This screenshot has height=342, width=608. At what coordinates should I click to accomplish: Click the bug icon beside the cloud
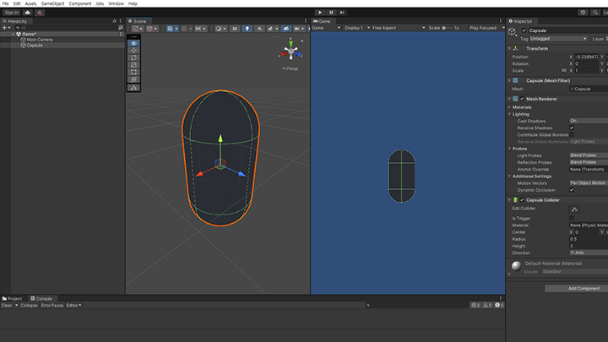tap(40, 13)
